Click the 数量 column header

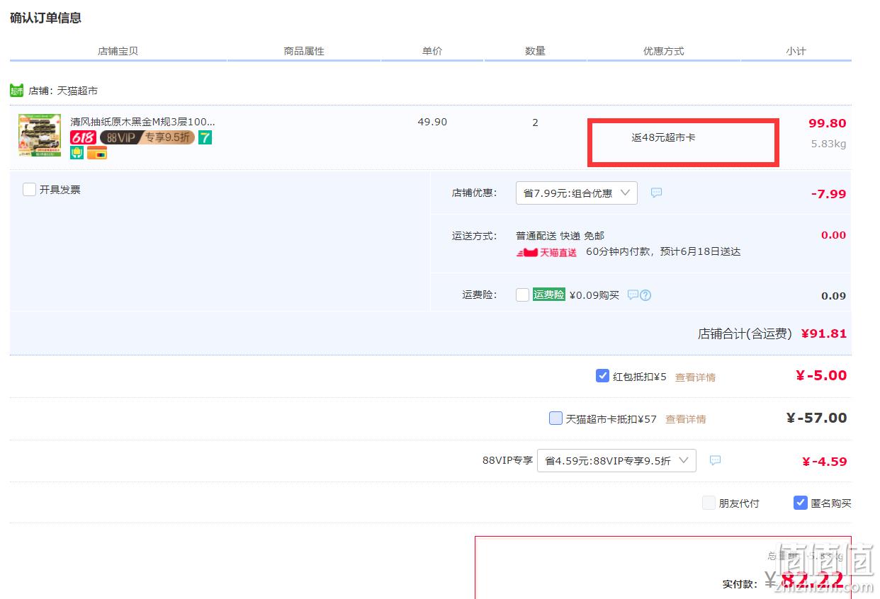click(x=535, y=51)
